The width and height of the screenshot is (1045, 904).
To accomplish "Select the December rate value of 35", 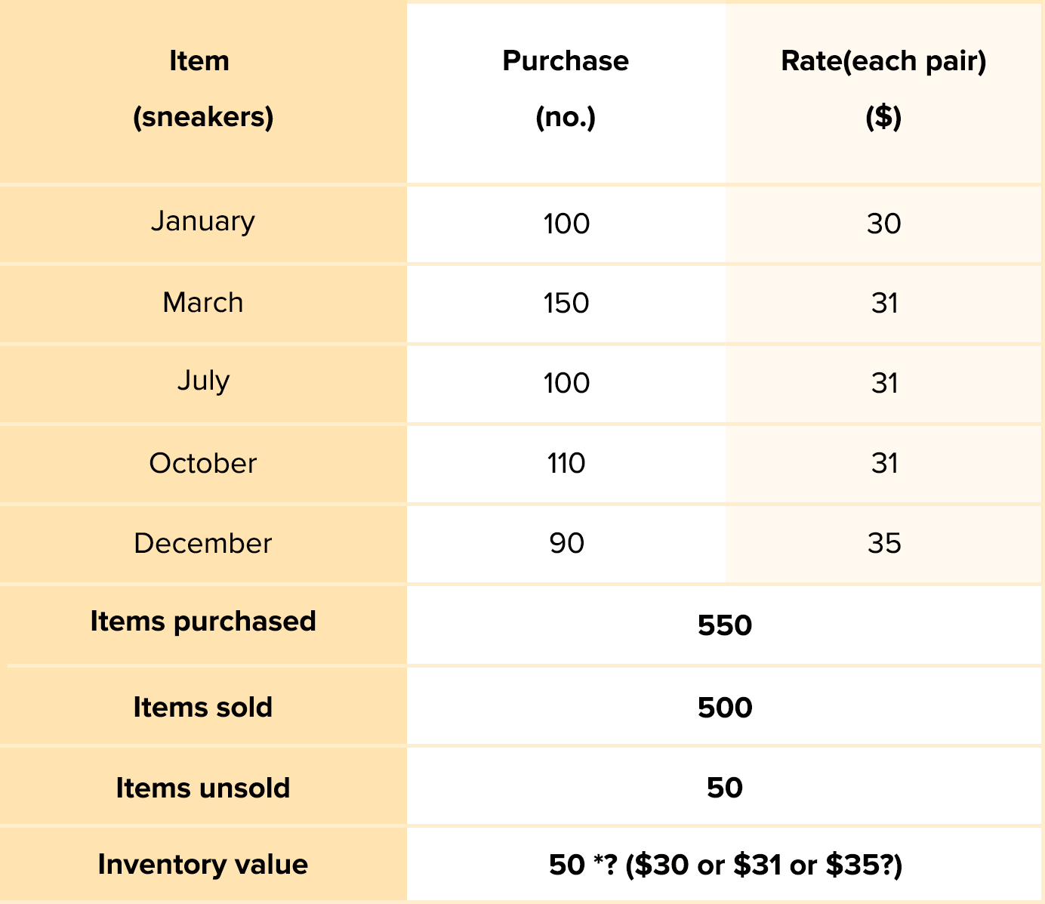I will (x=883, y=544).
